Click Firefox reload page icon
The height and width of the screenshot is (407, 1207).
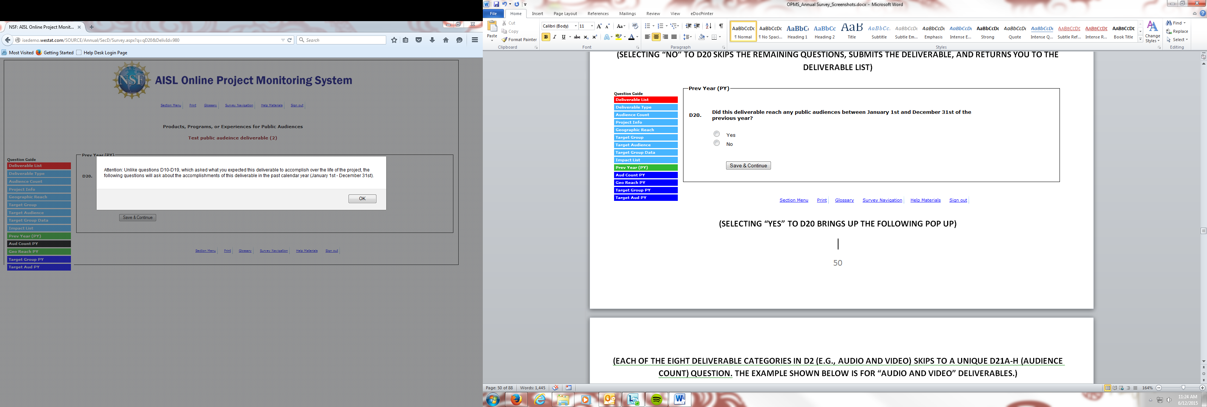[x=290, y=40]
